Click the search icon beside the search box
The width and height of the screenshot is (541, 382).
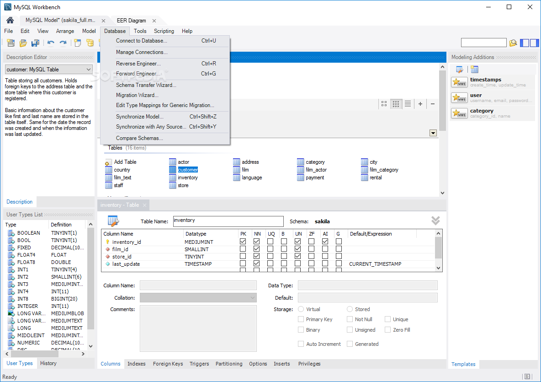coord(513,43)
